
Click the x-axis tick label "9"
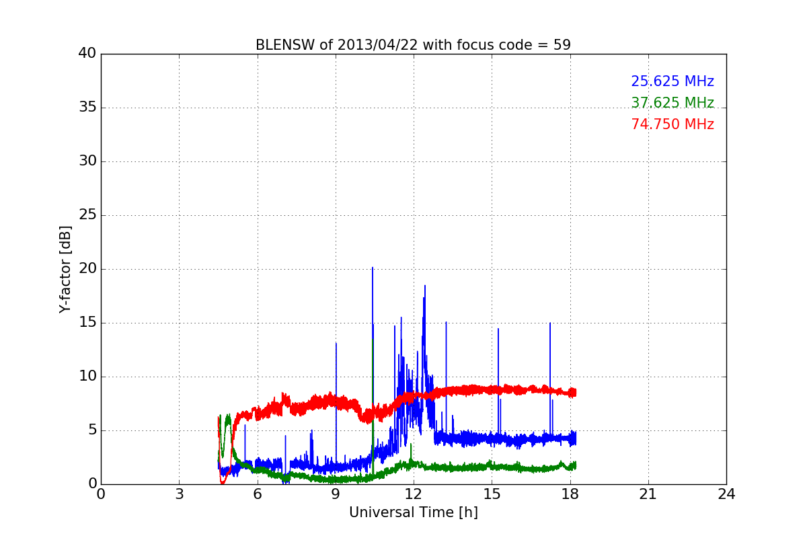tap(336, 494)
